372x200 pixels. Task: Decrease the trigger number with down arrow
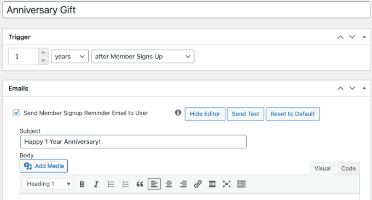(x=43, y=60)
